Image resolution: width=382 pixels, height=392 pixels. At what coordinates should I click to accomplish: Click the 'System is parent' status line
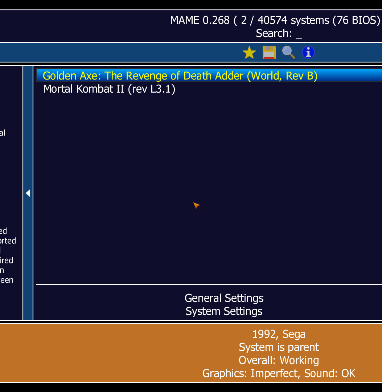tap(279, 347)
